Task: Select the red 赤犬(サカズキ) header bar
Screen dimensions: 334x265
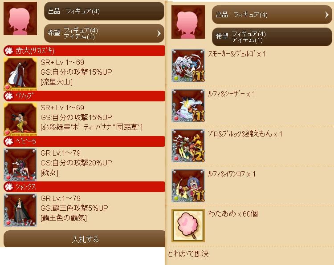Action: [x=84, y=51]
